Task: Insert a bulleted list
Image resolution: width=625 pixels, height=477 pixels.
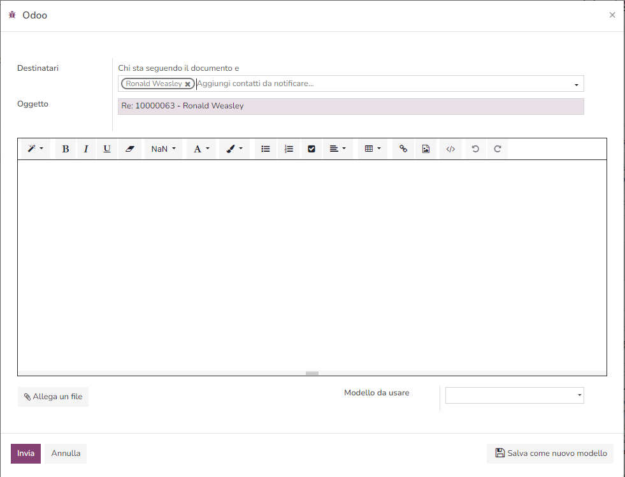Action: pos(266,149)
